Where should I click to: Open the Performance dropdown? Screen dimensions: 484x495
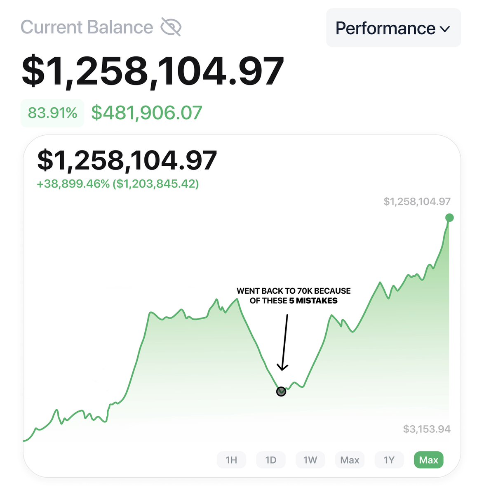pyautogui.click(x=393, y=28)
